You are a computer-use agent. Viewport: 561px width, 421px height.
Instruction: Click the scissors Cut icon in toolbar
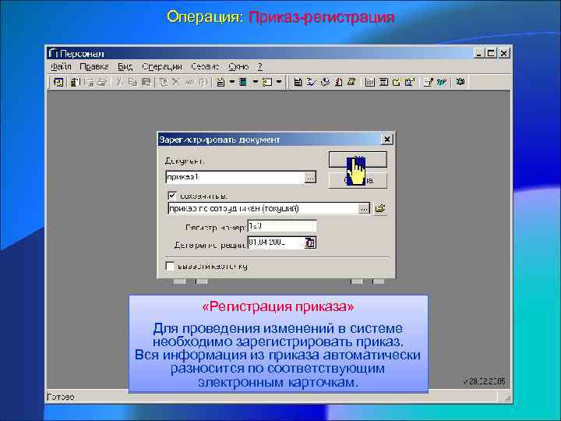click(x=120, y=82)
